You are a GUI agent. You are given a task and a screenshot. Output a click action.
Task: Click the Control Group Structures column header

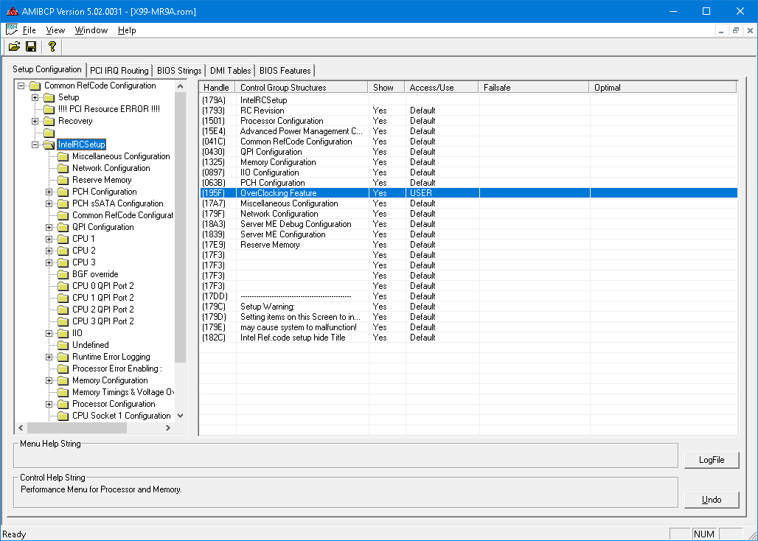tap(302, 88)
